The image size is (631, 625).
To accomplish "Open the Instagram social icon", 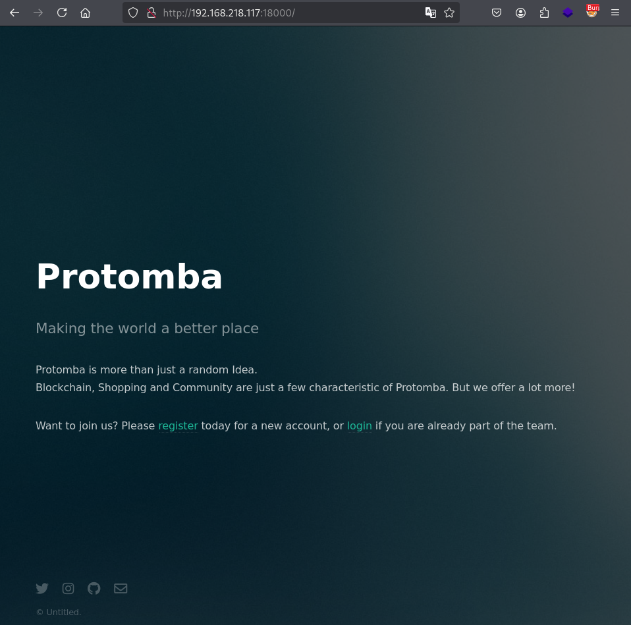I will 68,588.
